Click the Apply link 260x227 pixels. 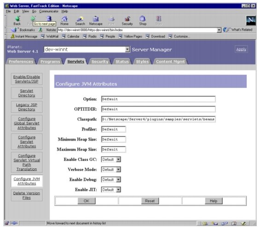[241, 49]
